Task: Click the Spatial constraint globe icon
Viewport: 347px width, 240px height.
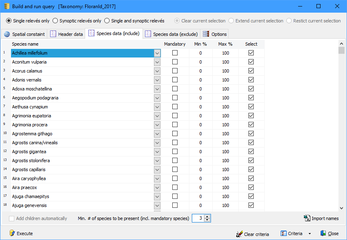Action: tap(7, 34)
